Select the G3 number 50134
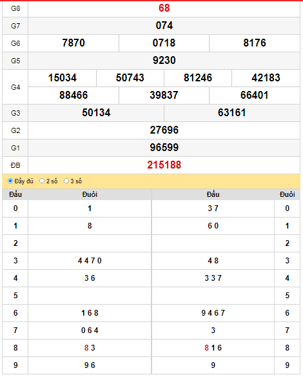This screenshot has height=377, width=303. coord(96,113)
